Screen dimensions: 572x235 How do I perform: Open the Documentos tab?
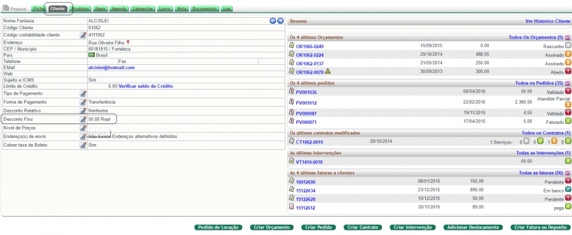tap(205, 8)
